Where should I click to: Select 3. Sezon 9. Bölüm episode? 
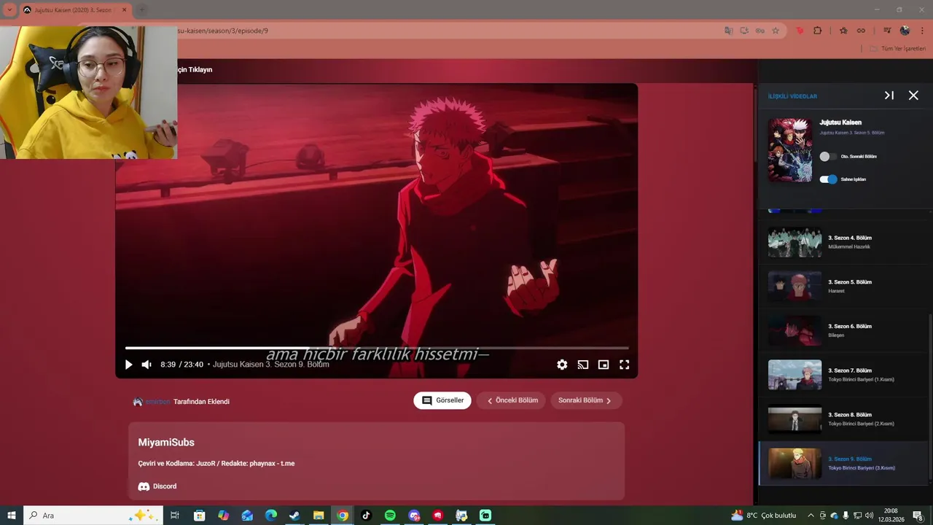point(843,463)
